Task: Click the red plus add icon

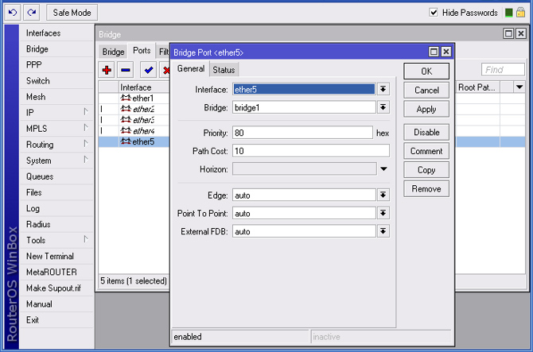Action: coord(107,71)
